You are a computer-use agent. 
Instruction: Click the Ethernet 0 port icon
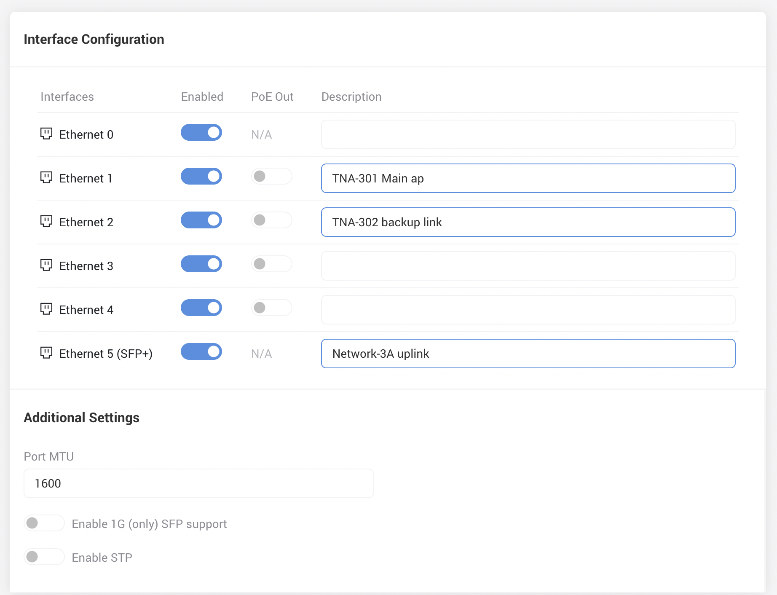coord(46,134)
